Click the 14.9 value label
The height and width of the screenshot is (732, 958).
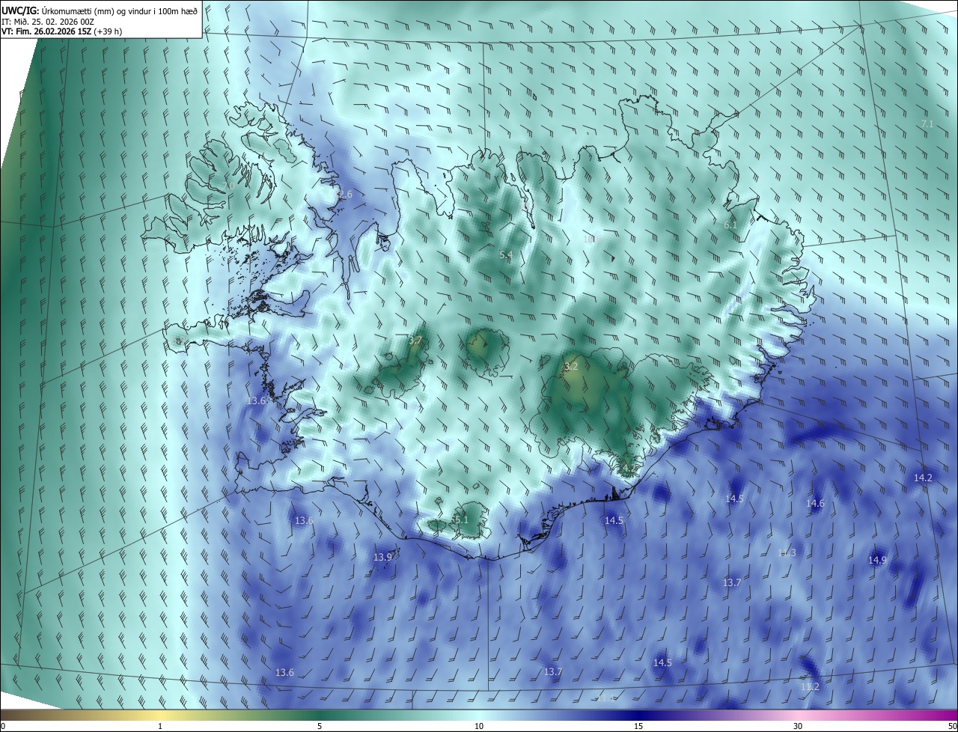coord(877,560)
